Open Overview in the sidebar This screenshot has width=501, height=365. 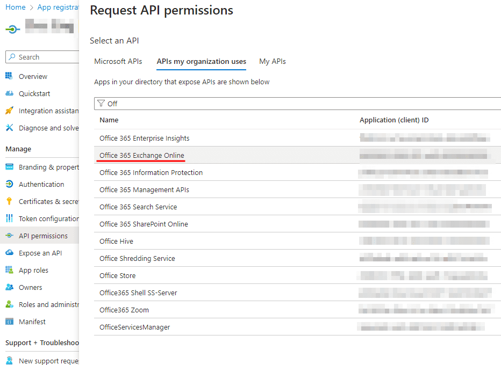[x=33, y=76]
